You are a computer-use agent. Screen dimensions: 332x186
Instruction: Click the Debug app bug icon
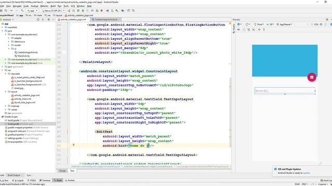(83, 10)
